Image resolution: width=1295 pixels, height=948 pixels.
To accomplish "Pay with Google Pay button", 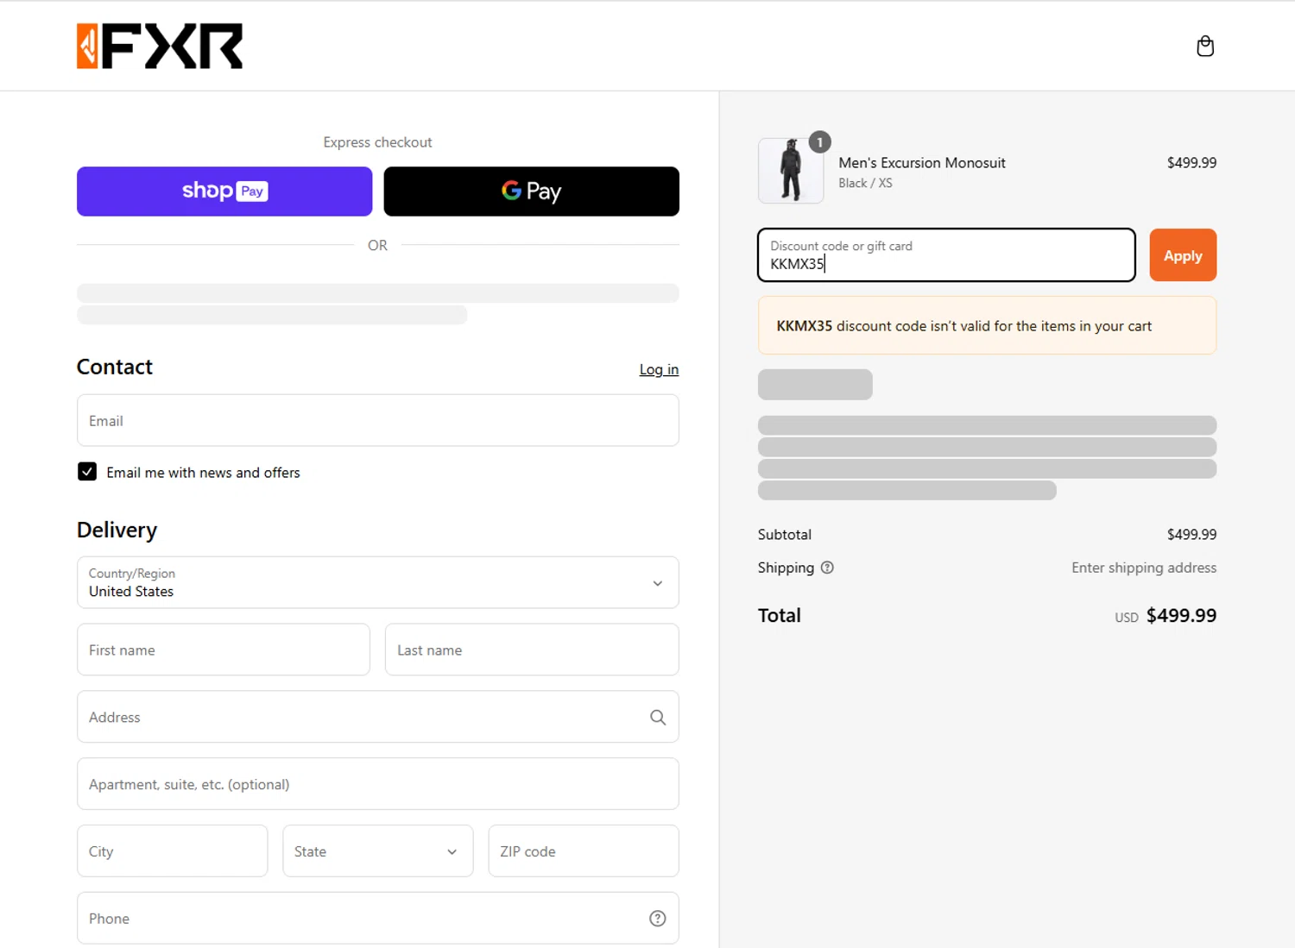I will tap(532, 191).
